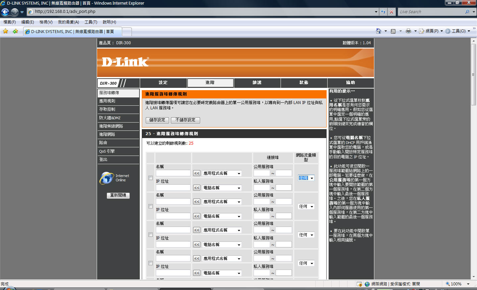Expand the third rule's 電腦名稱 dropdown
The image size is (477, 290).
point(222,245)
